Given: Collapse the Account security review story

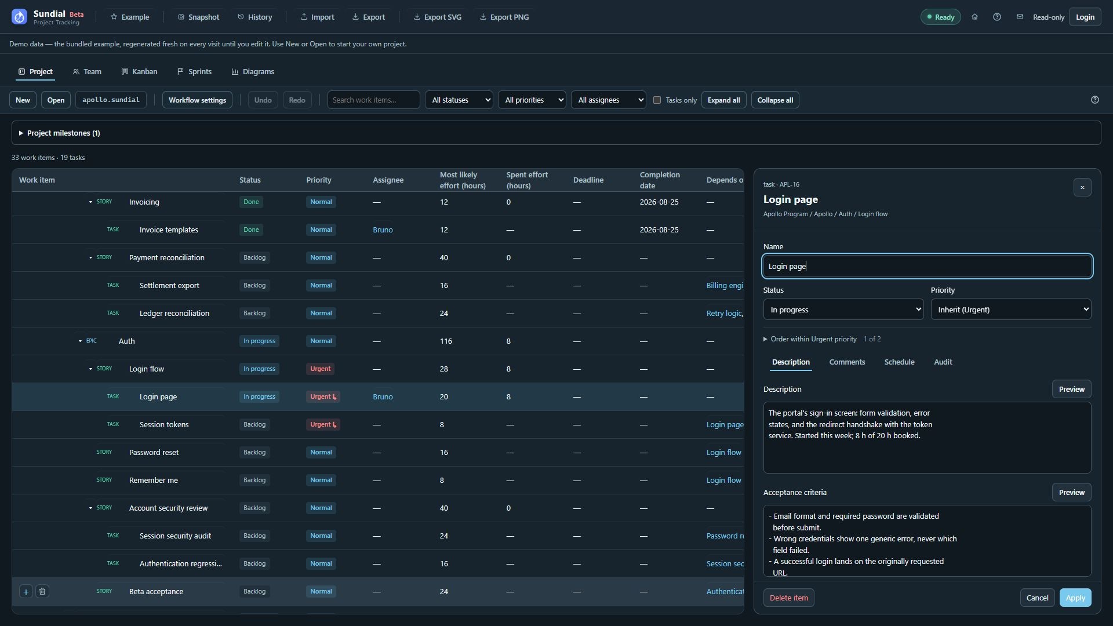Looking at the screenshot, I should tap(90, 508).
